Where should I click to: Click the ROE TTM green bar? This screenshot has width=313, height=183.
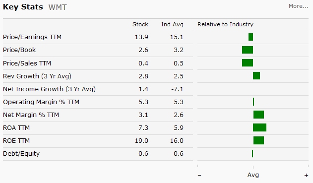click(259, 140)
